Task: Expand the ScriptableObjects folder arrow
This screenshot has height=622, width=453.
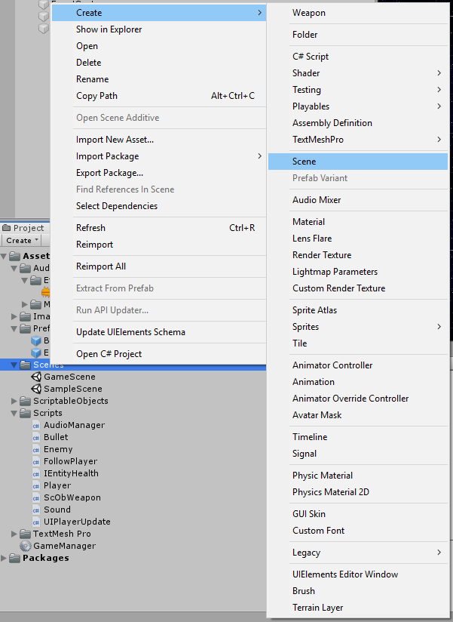Action: pyautogui.click(x=14, y=401)
